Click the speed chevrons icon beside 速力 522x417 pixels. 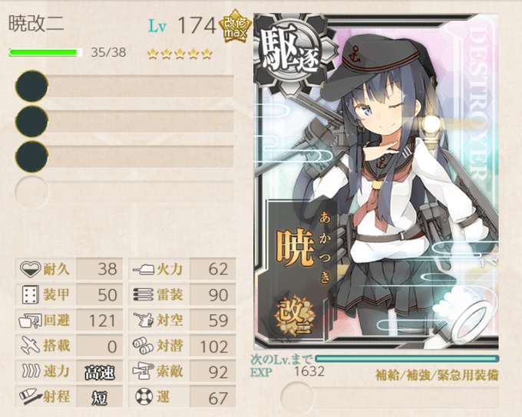(x=31, y=371)
